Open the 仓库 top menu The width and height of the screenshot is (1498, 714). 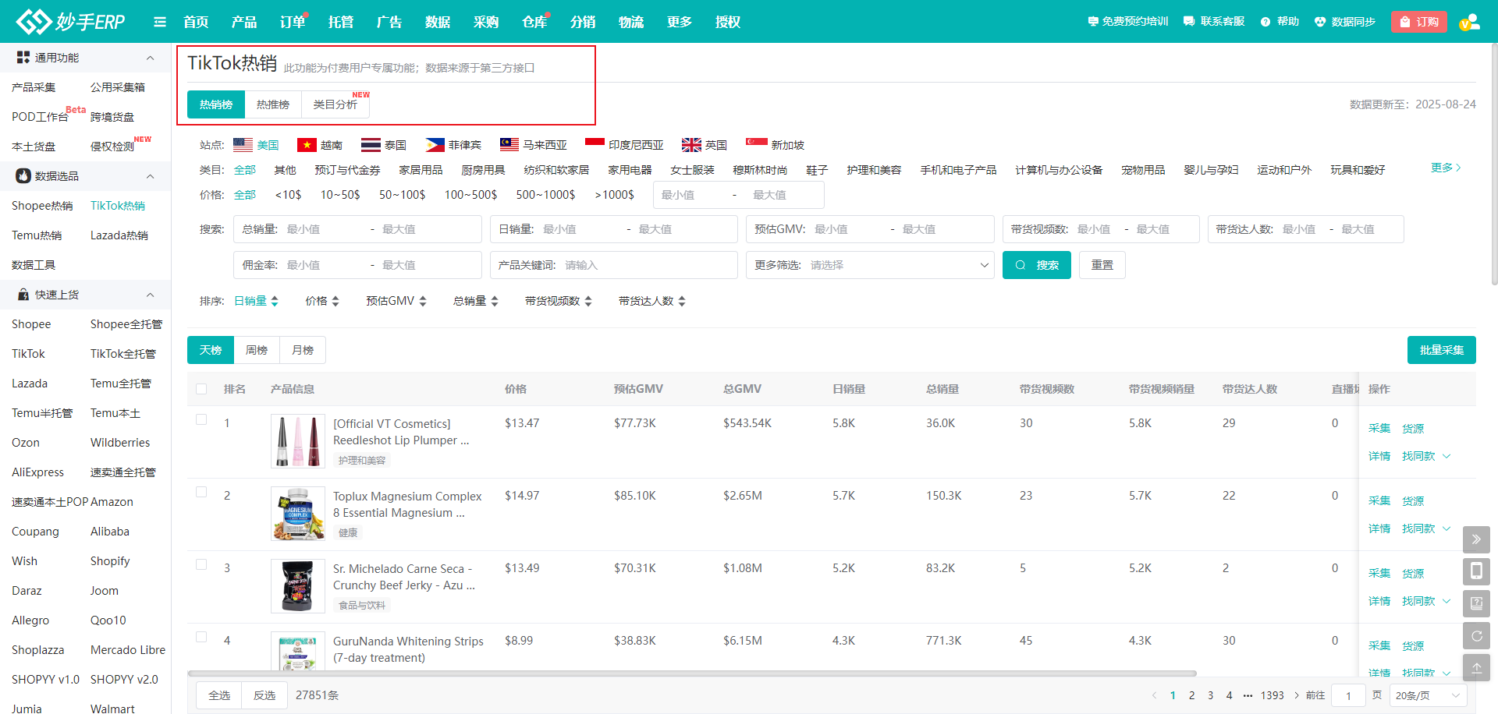[x=534, y=22]
